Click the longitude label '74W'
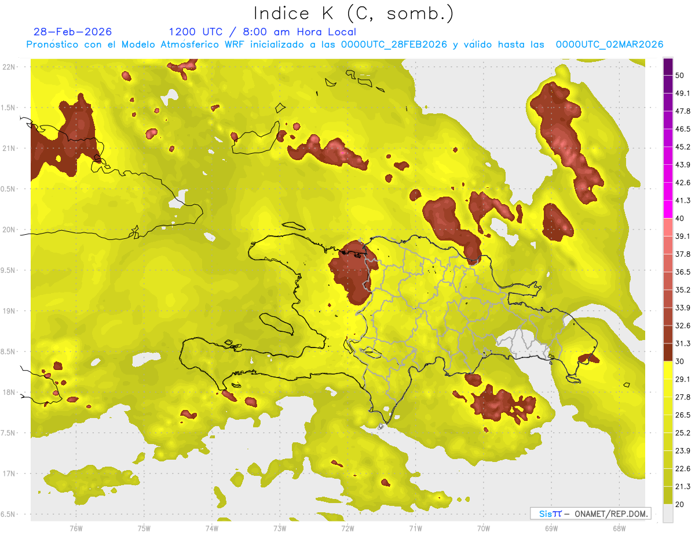The width and height of the screenshot is (695, 536). pyautogui.click(x=211, y=528)
